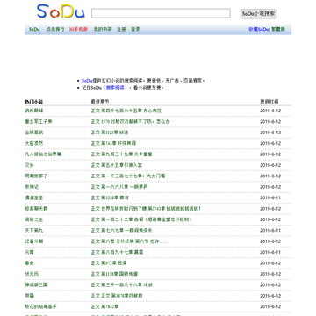The height and width of the screenshot is (316, 316).
Task: Open the novel 牧神记
Action: (x=32, y=187)
